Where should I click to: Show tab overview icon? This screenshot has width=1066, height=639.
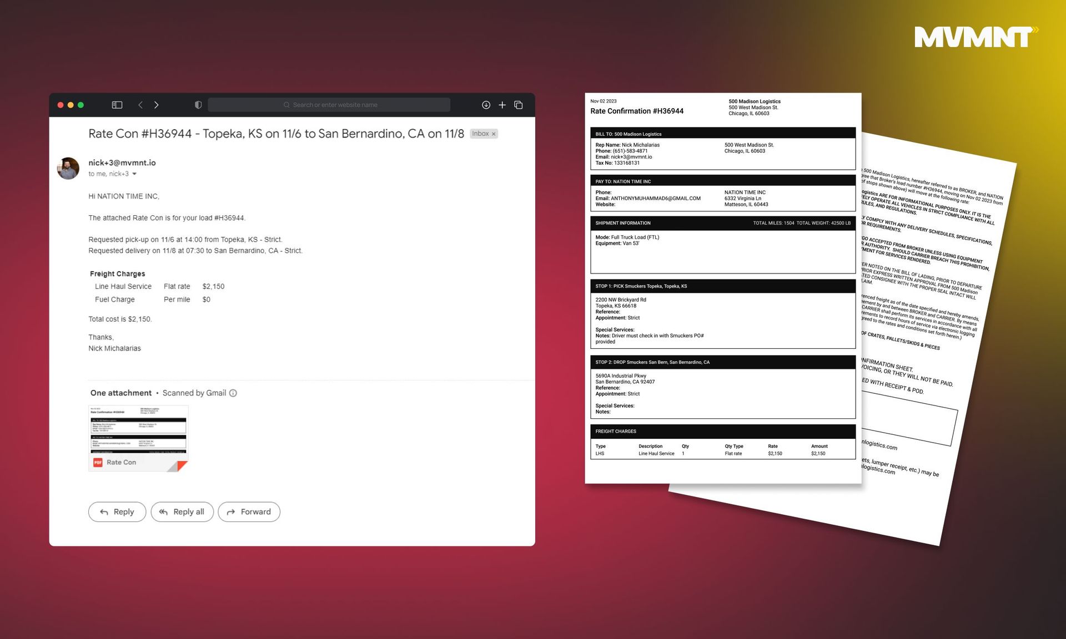(x=519, y=105)
